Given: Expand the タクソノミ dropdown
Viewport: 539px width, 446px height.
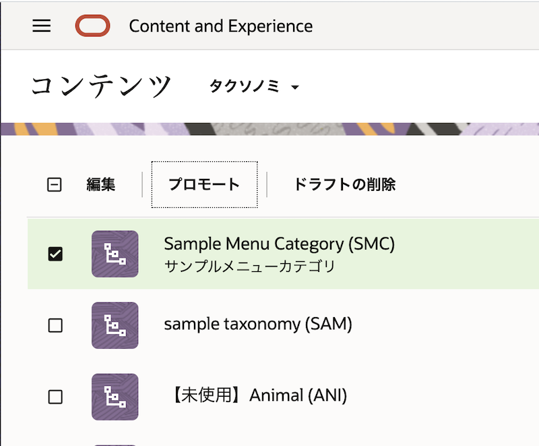Looking at the screenshot, I should click(254, 87).
